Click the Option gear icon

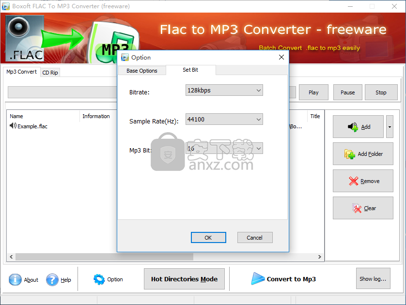pos(99,279)
